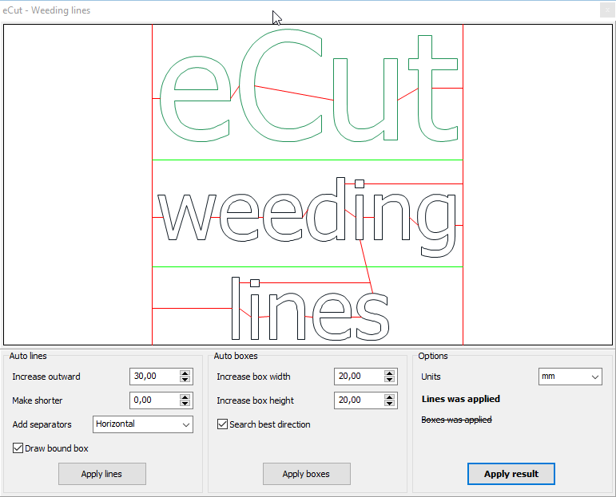Open the Add separators dropdown
Viewport: 616px width, 497px height.
[x=143, y=424]
